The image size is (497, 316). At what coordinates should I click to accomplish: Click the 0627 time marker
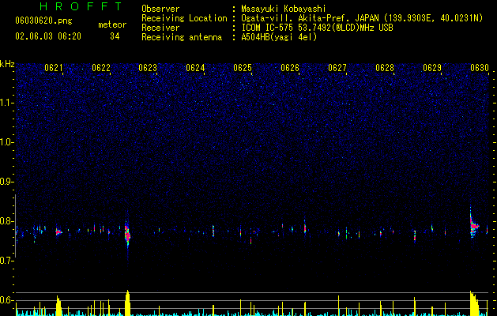[337, 68]
